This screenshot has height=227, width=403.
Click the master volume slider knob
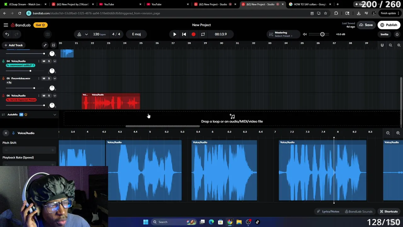[322, 34]
